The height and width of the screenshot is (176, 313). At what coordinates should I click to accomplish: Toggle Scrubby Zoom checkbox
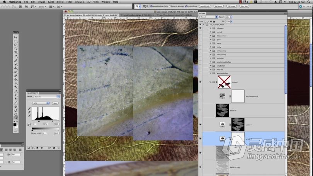coord(185,7)
